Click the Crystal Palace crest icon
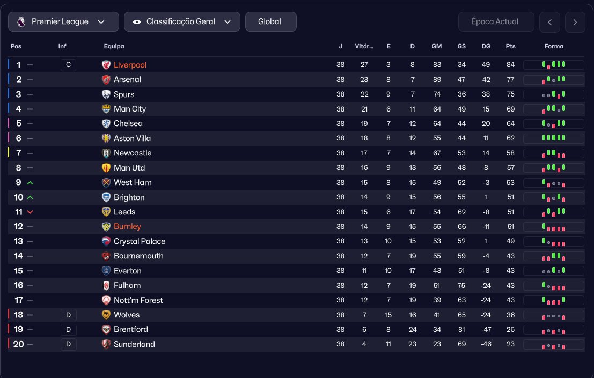Image resolution: width=594 pixels, height=378 pixels. pyautogui.click(x=106, y=241)
